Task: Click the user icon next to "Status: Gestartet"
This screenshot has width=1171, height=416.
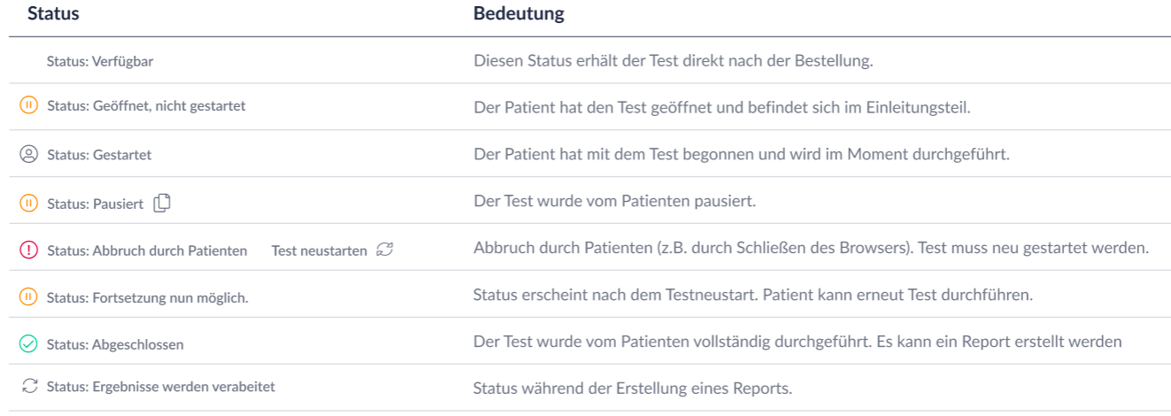Action: point(28,154)
